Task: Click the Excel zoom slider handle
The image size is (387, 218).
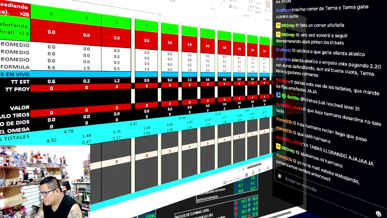Action: [x=268, y=167]
